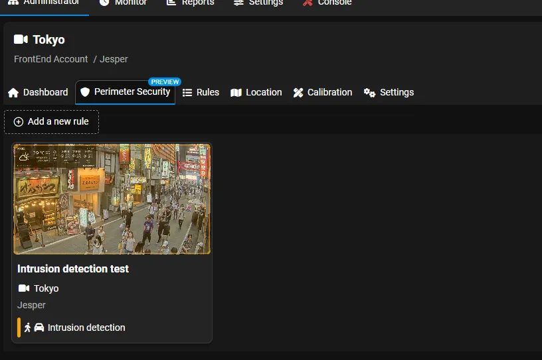This screenshot has width=542, height=360.
Task: Open the camera Settings tab
Action: click(x=389, y=93)
